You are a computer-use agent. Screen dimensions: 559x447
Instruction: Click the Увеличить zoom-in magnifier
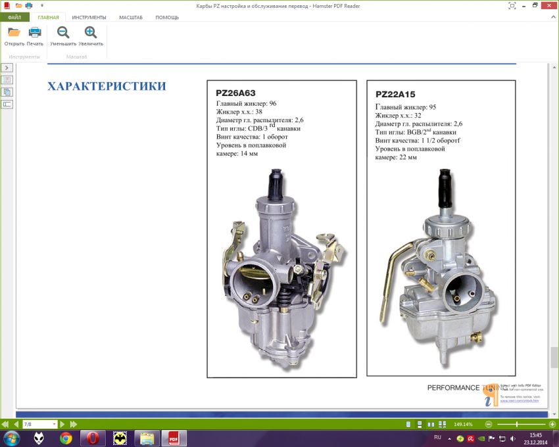[x=91, y=32]
